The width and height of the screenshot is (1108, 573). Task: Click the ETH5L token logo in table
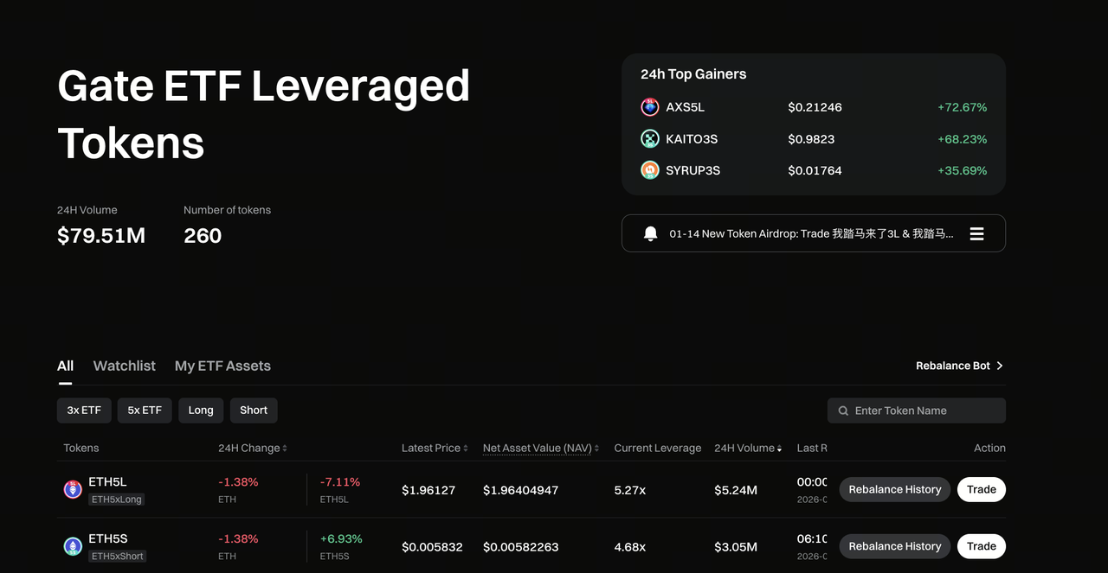tap(73, 490)
